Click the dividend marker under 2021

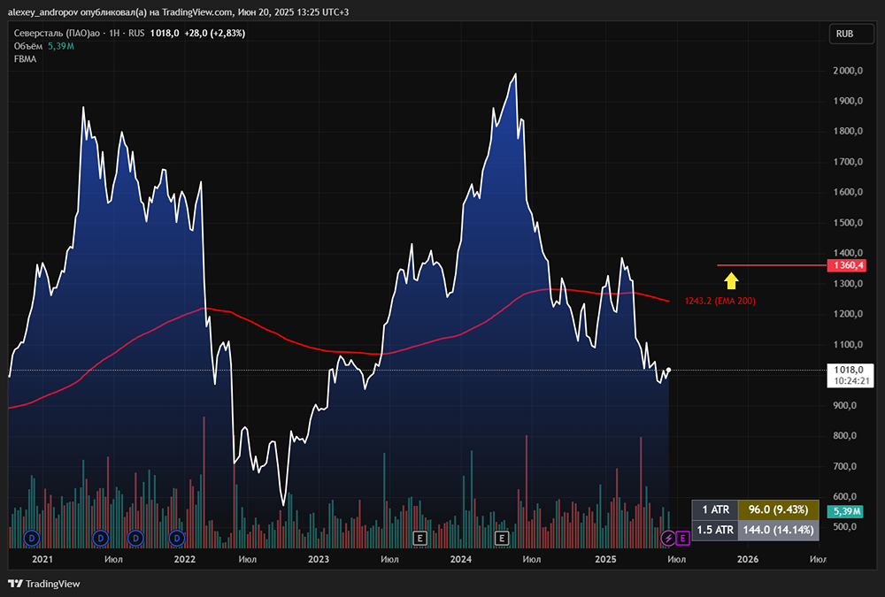33,537
